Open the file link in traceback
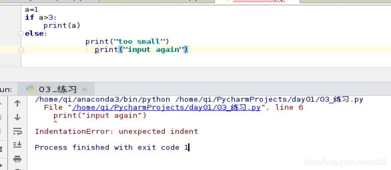The height and width of the screenshot is (170, 391). click(166, 107)
